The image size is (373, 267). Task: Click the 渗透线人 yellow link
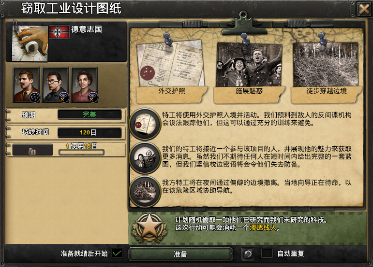263,228
